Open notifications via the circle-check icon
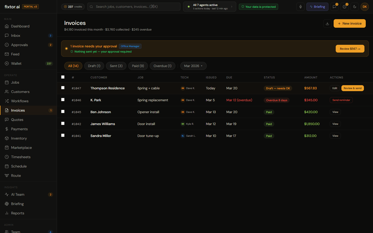This screenshot has width=373, height=233. pos(344,6)
